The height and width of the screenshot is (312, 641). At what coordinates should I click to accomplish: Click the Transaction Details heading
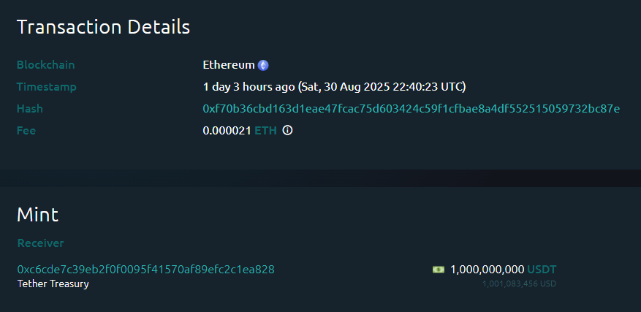[104, 27]
